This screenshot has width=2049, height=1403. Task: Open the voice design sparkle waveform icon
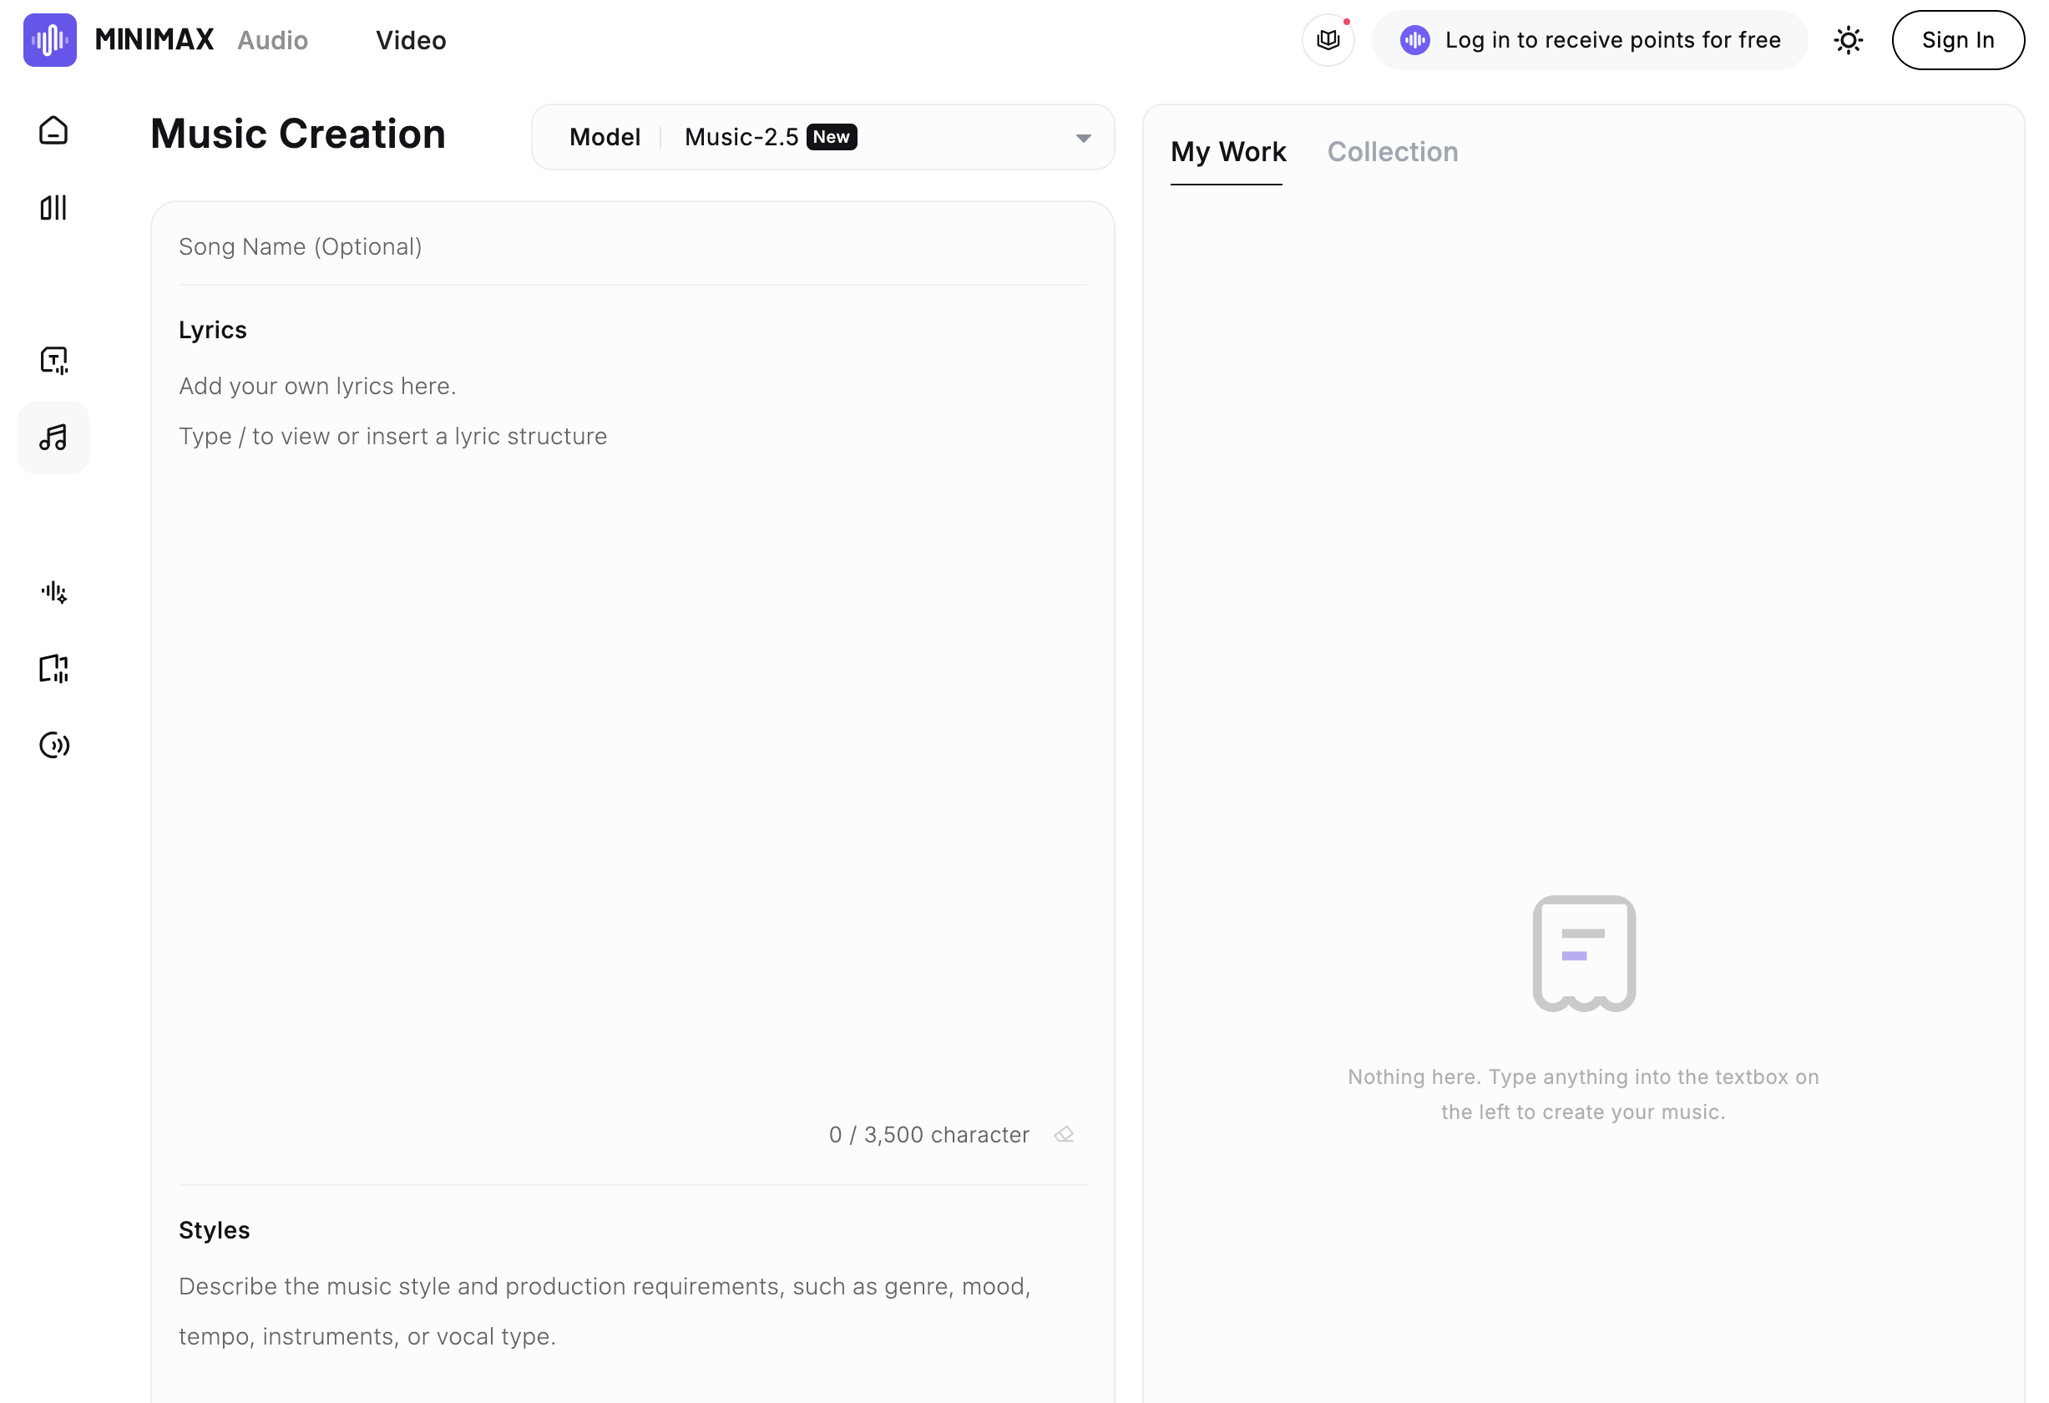coord(53,592)
